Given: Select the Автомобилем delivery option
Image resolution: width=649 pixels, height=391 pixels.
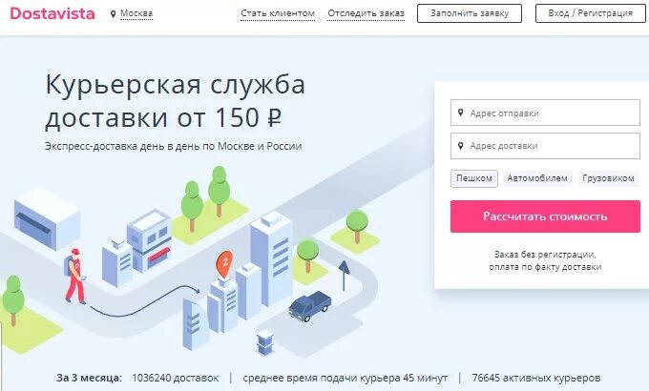Looking at the screenshot, I should (537, 178).
